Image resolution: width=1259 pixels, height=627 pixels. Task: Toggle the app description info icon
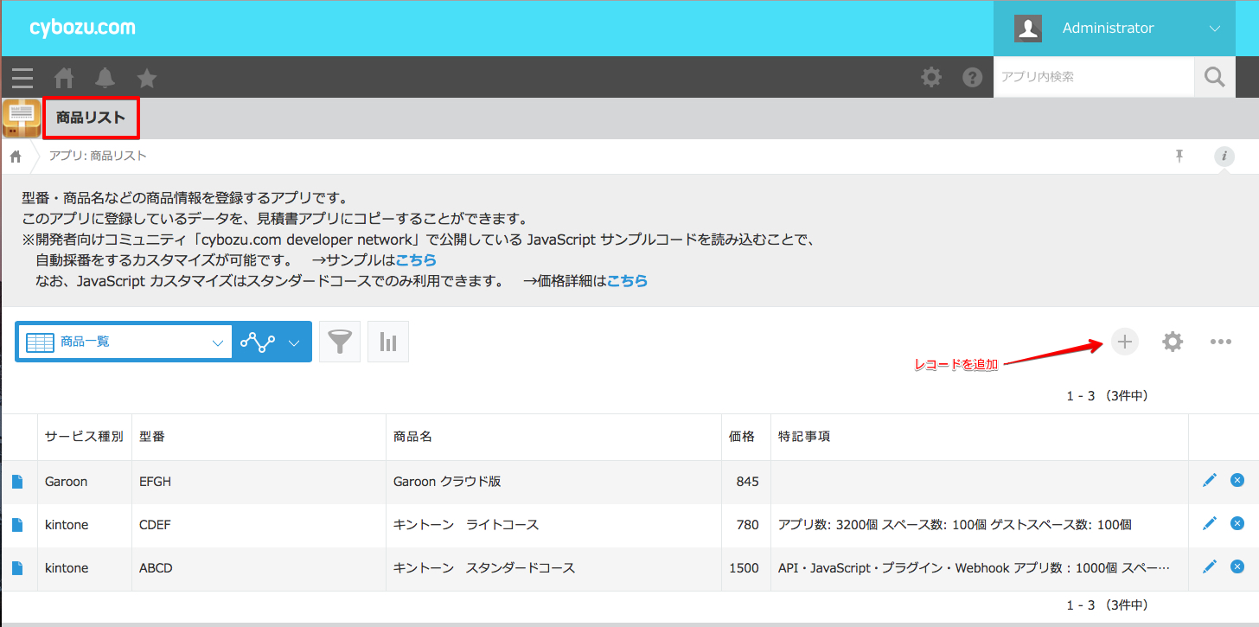pyautogui.click(x=1224, y=157)
